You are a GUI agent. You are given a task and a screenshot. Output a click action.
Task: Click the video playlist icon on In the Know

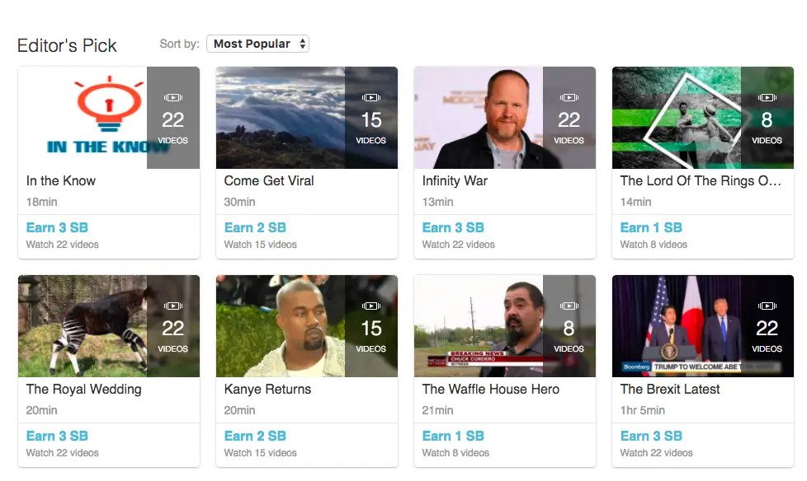[173, 98]
